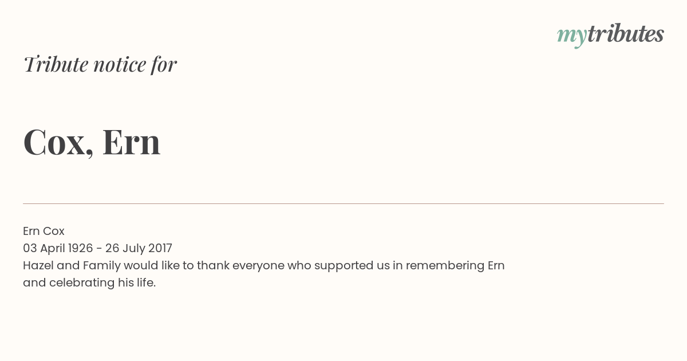This screenshot has width=687, height=361.
Task: Click the word "Family" in the message
Action: [x=101, y=266]
